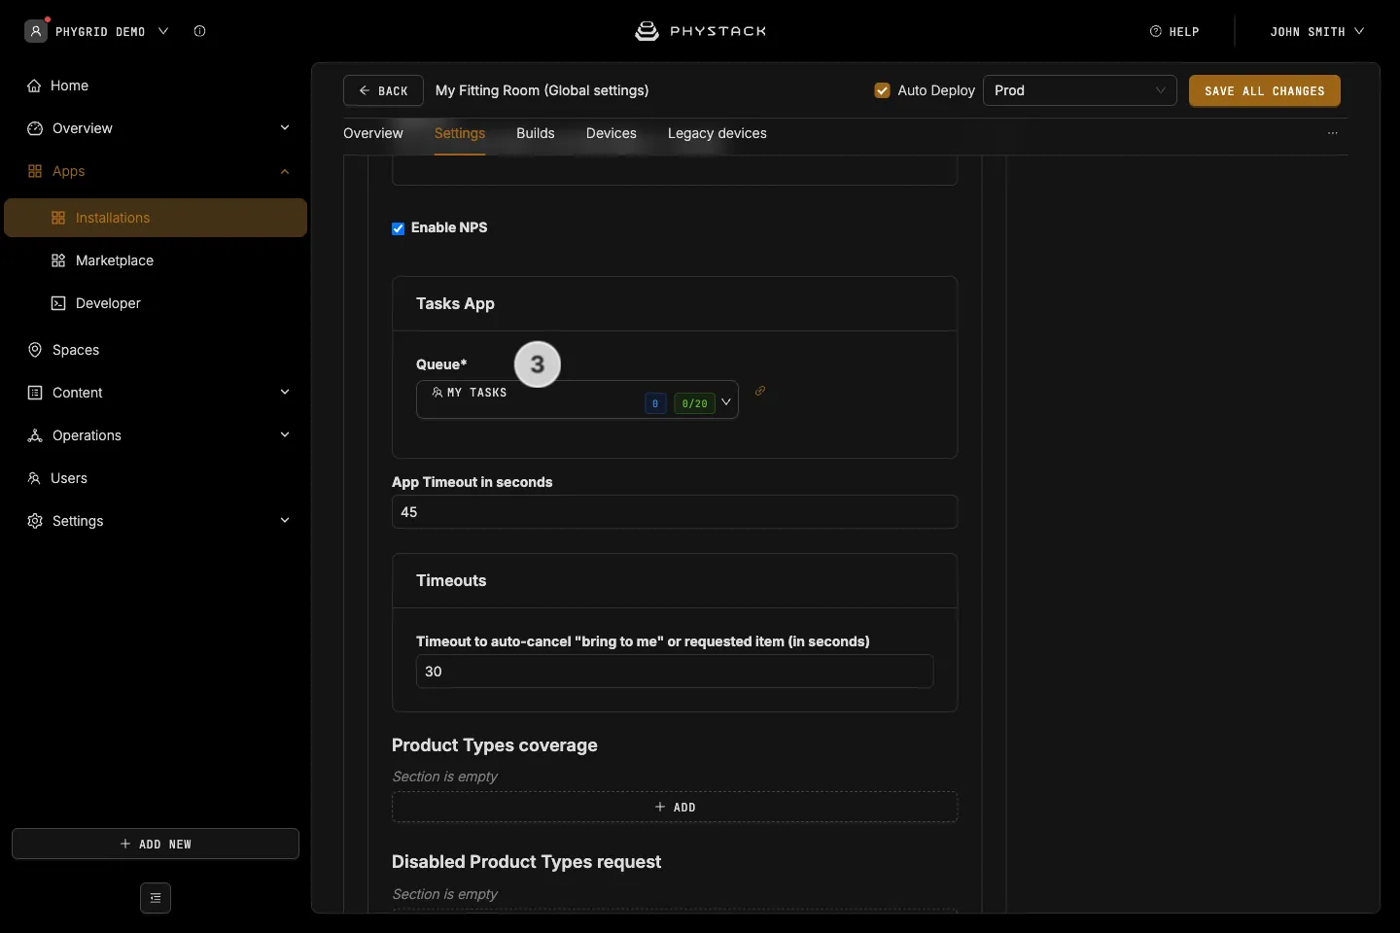Open the Legacy devices tab

pyautogui.click(x=717, y=133)
